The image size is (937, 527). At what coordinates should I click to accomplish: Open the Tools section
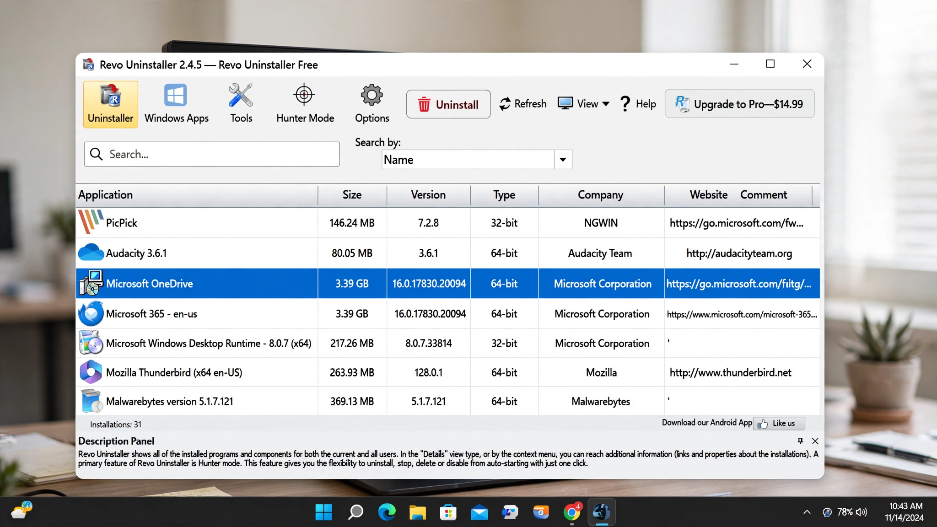click(x=241, y=104)
